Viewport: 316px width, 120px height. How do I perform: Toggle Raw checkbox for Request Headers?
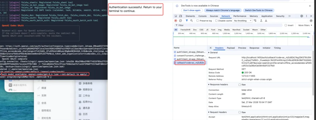(240, 112)
